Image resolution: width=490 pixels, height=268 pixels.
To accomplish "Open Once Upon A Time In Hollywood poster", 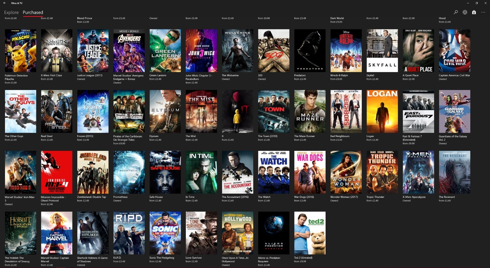I will pos(237,233).
